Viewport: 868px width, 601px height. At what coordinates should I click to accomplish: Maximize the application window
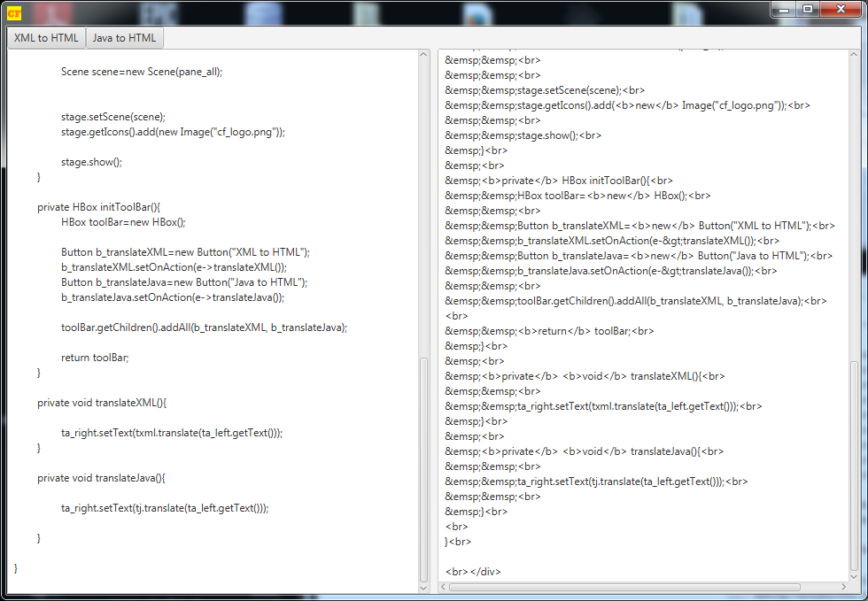808,9
